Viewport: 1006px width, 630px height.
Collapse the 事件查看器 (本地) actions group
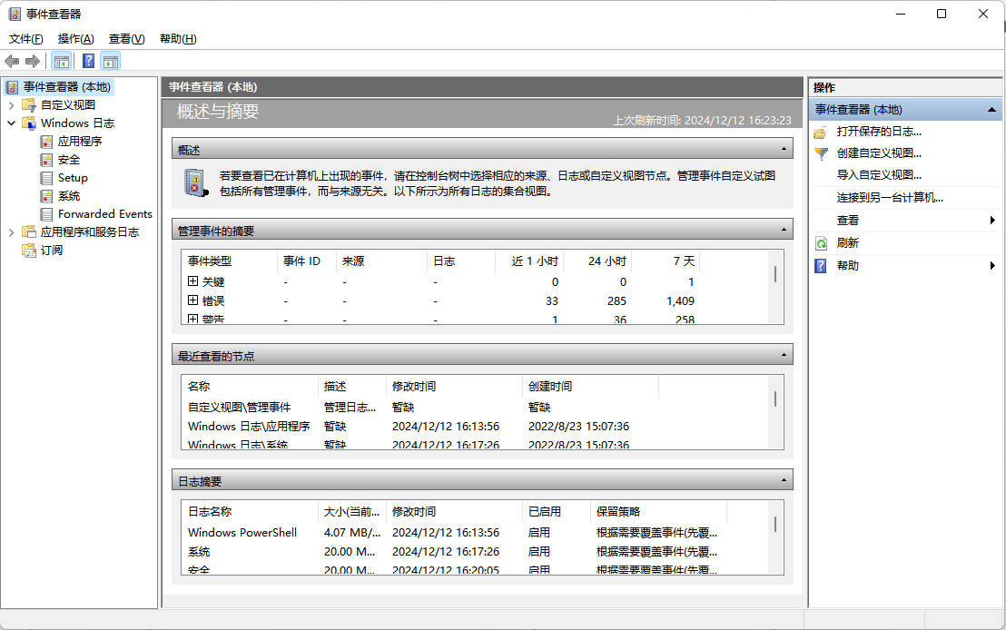991,110
